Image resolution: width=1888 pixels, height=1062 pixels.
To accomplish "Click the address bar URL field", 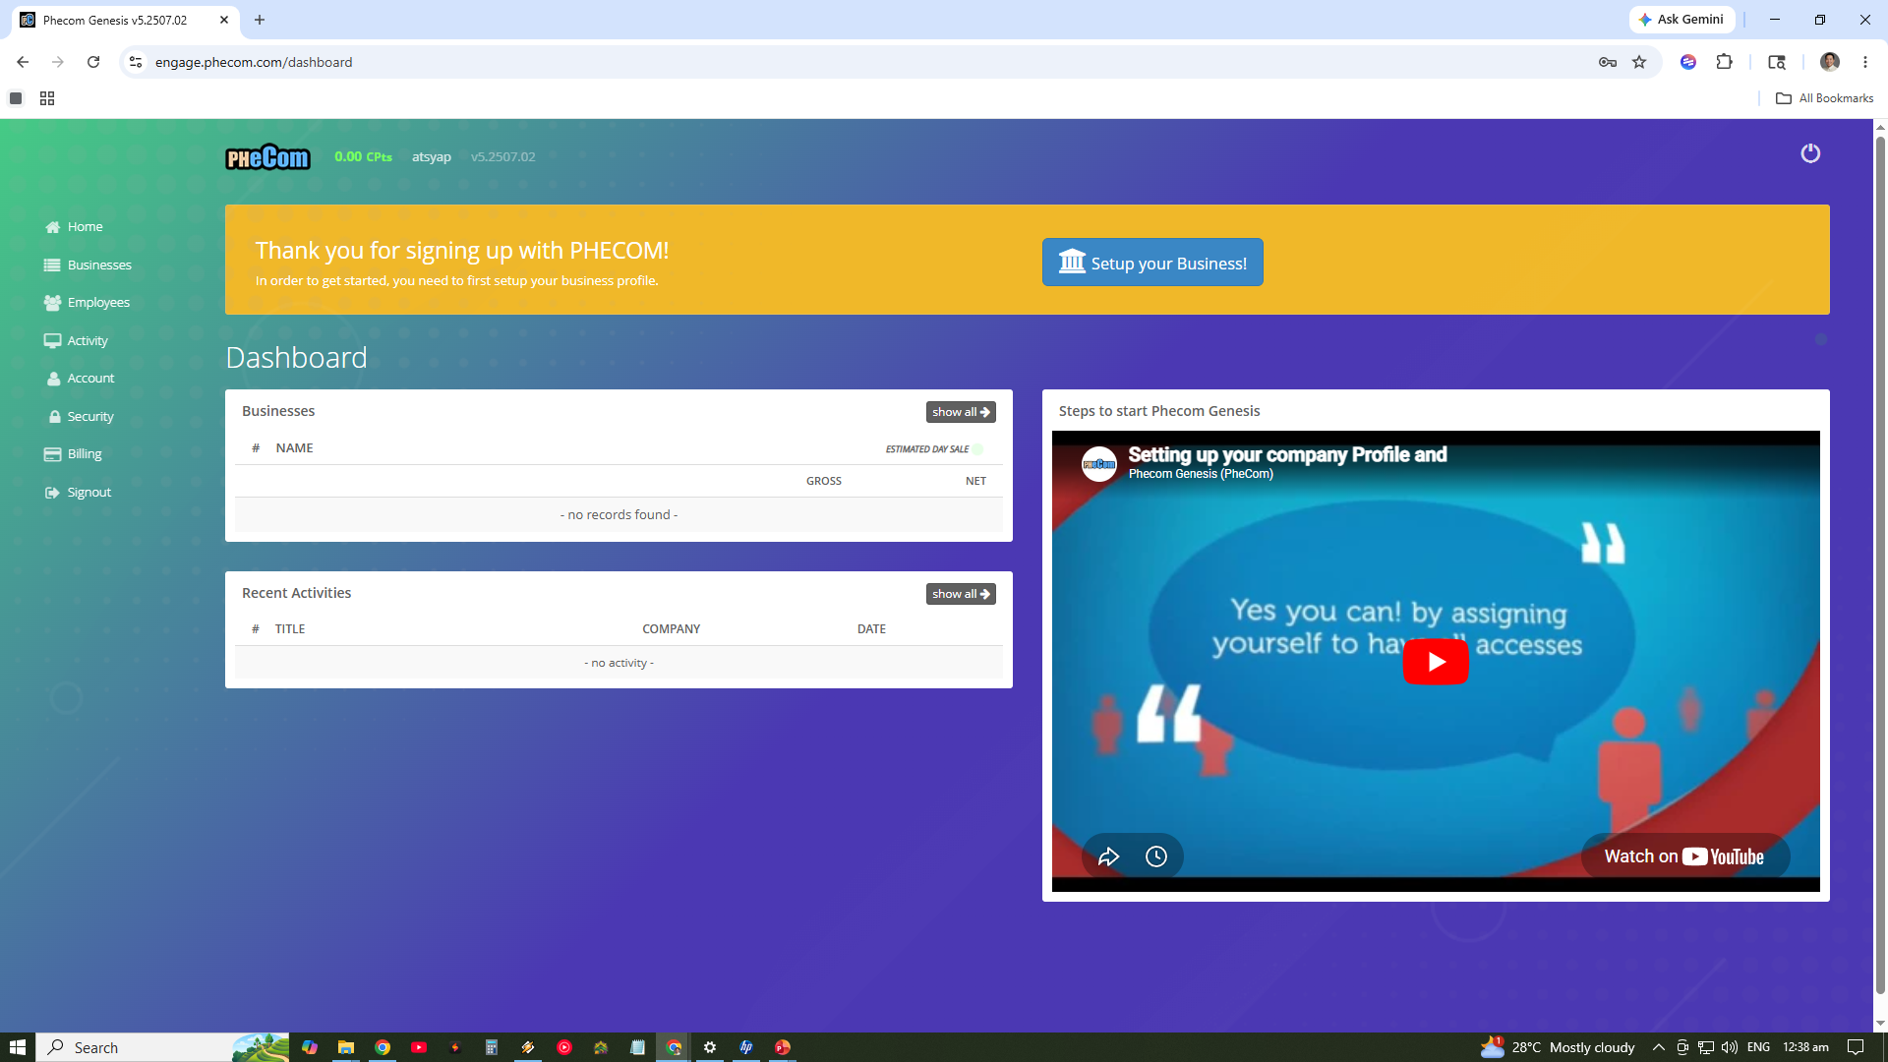I will [865, 62].
